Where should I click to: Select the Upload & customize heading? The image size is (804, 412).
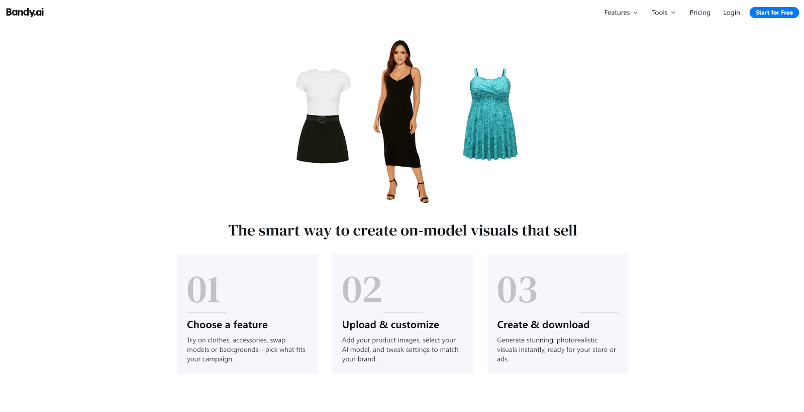click(390, 325)
